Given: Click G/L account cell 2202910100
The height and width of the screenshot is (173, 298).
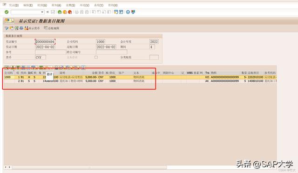Looking at the screenshot, I should pyautogui.click(x=256, y=77).
